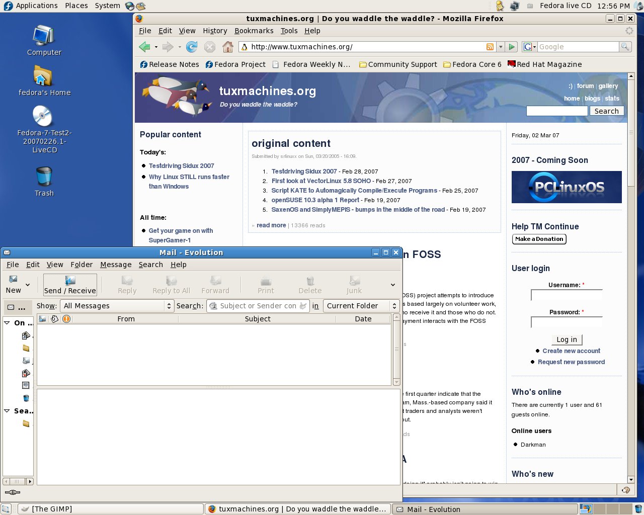Open the Red Hat Magazine bookmark

545,64
